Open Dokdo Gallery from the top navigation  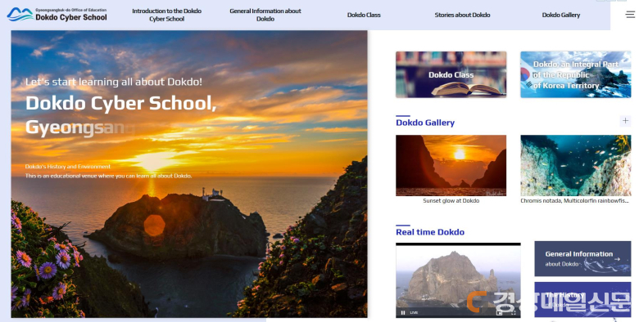click(560, 15)
